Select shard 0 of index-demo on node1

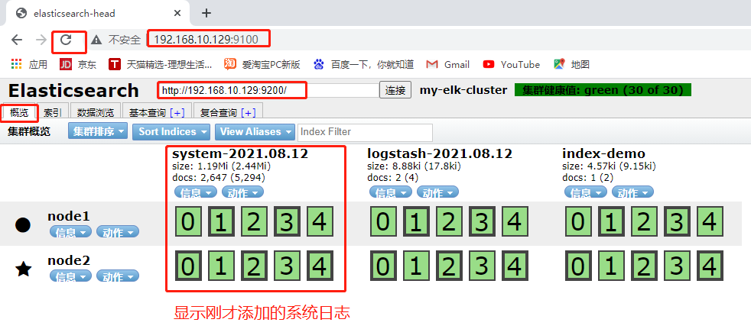pos(578,221)
